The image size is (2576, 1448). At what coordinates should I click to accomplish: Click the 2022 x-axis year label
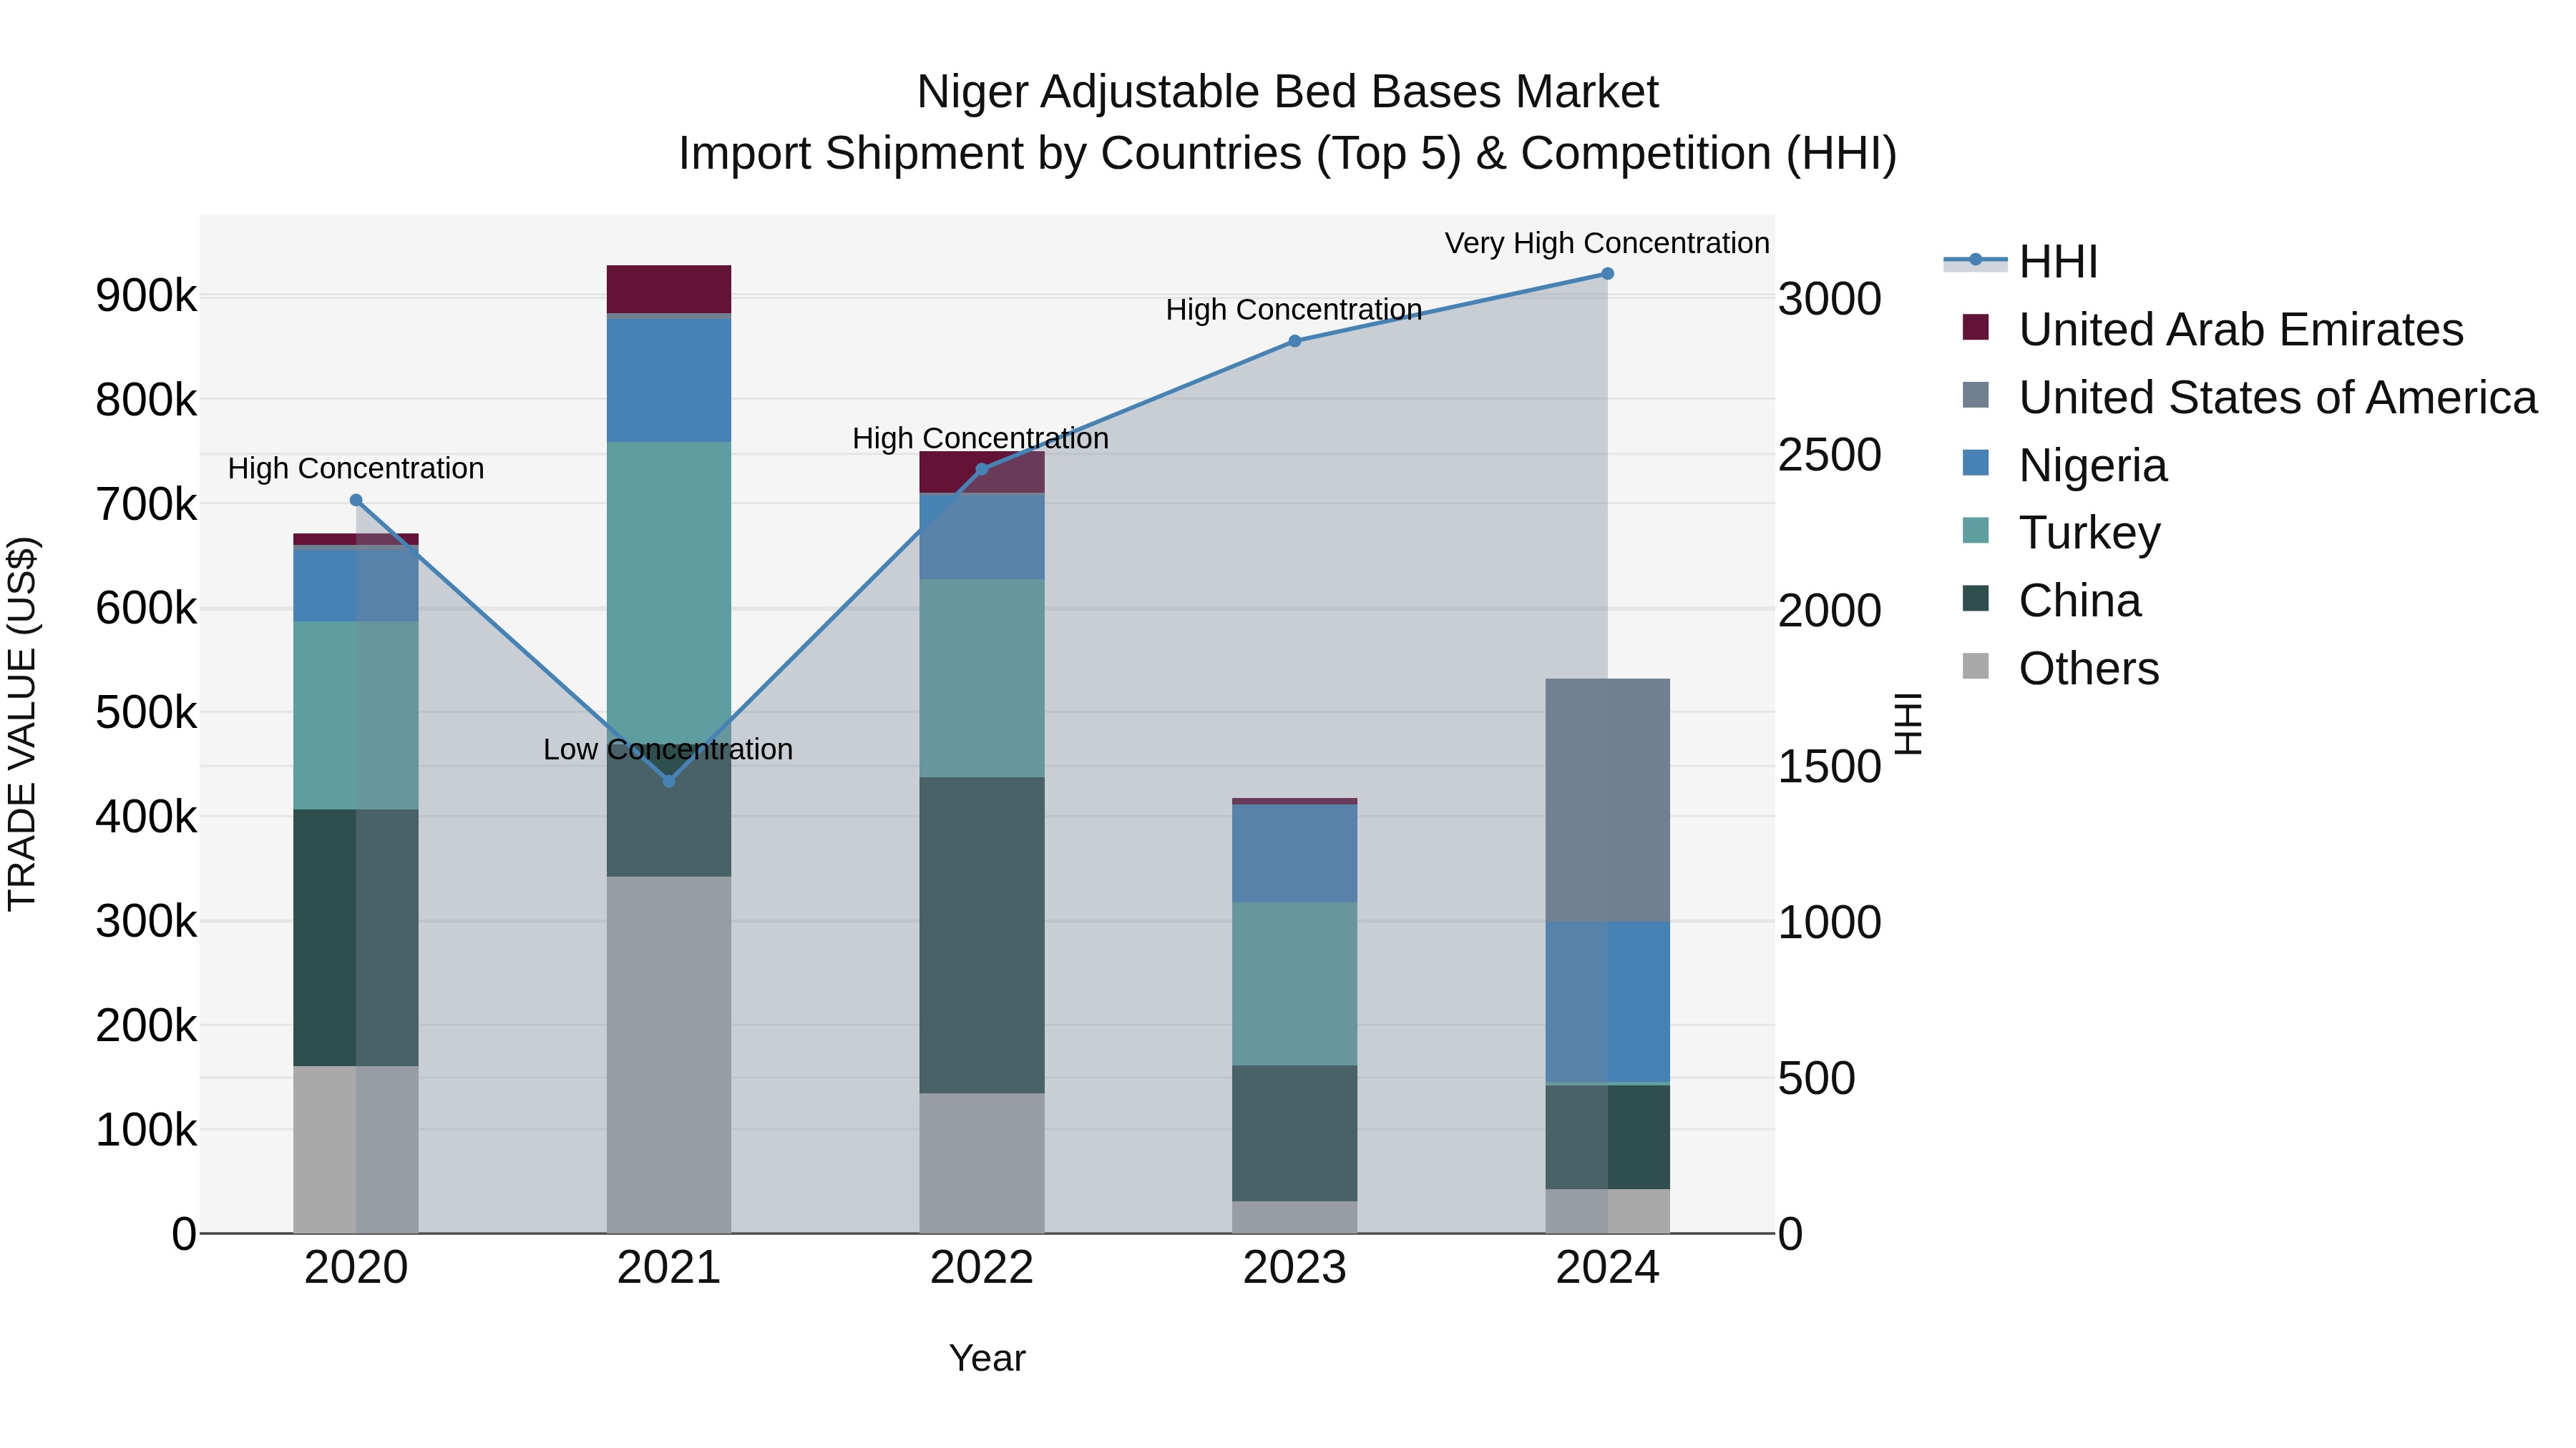pos(982,1268)
